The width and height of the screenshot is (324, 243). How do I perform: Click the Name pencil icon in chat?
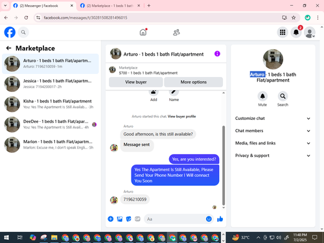174,93
